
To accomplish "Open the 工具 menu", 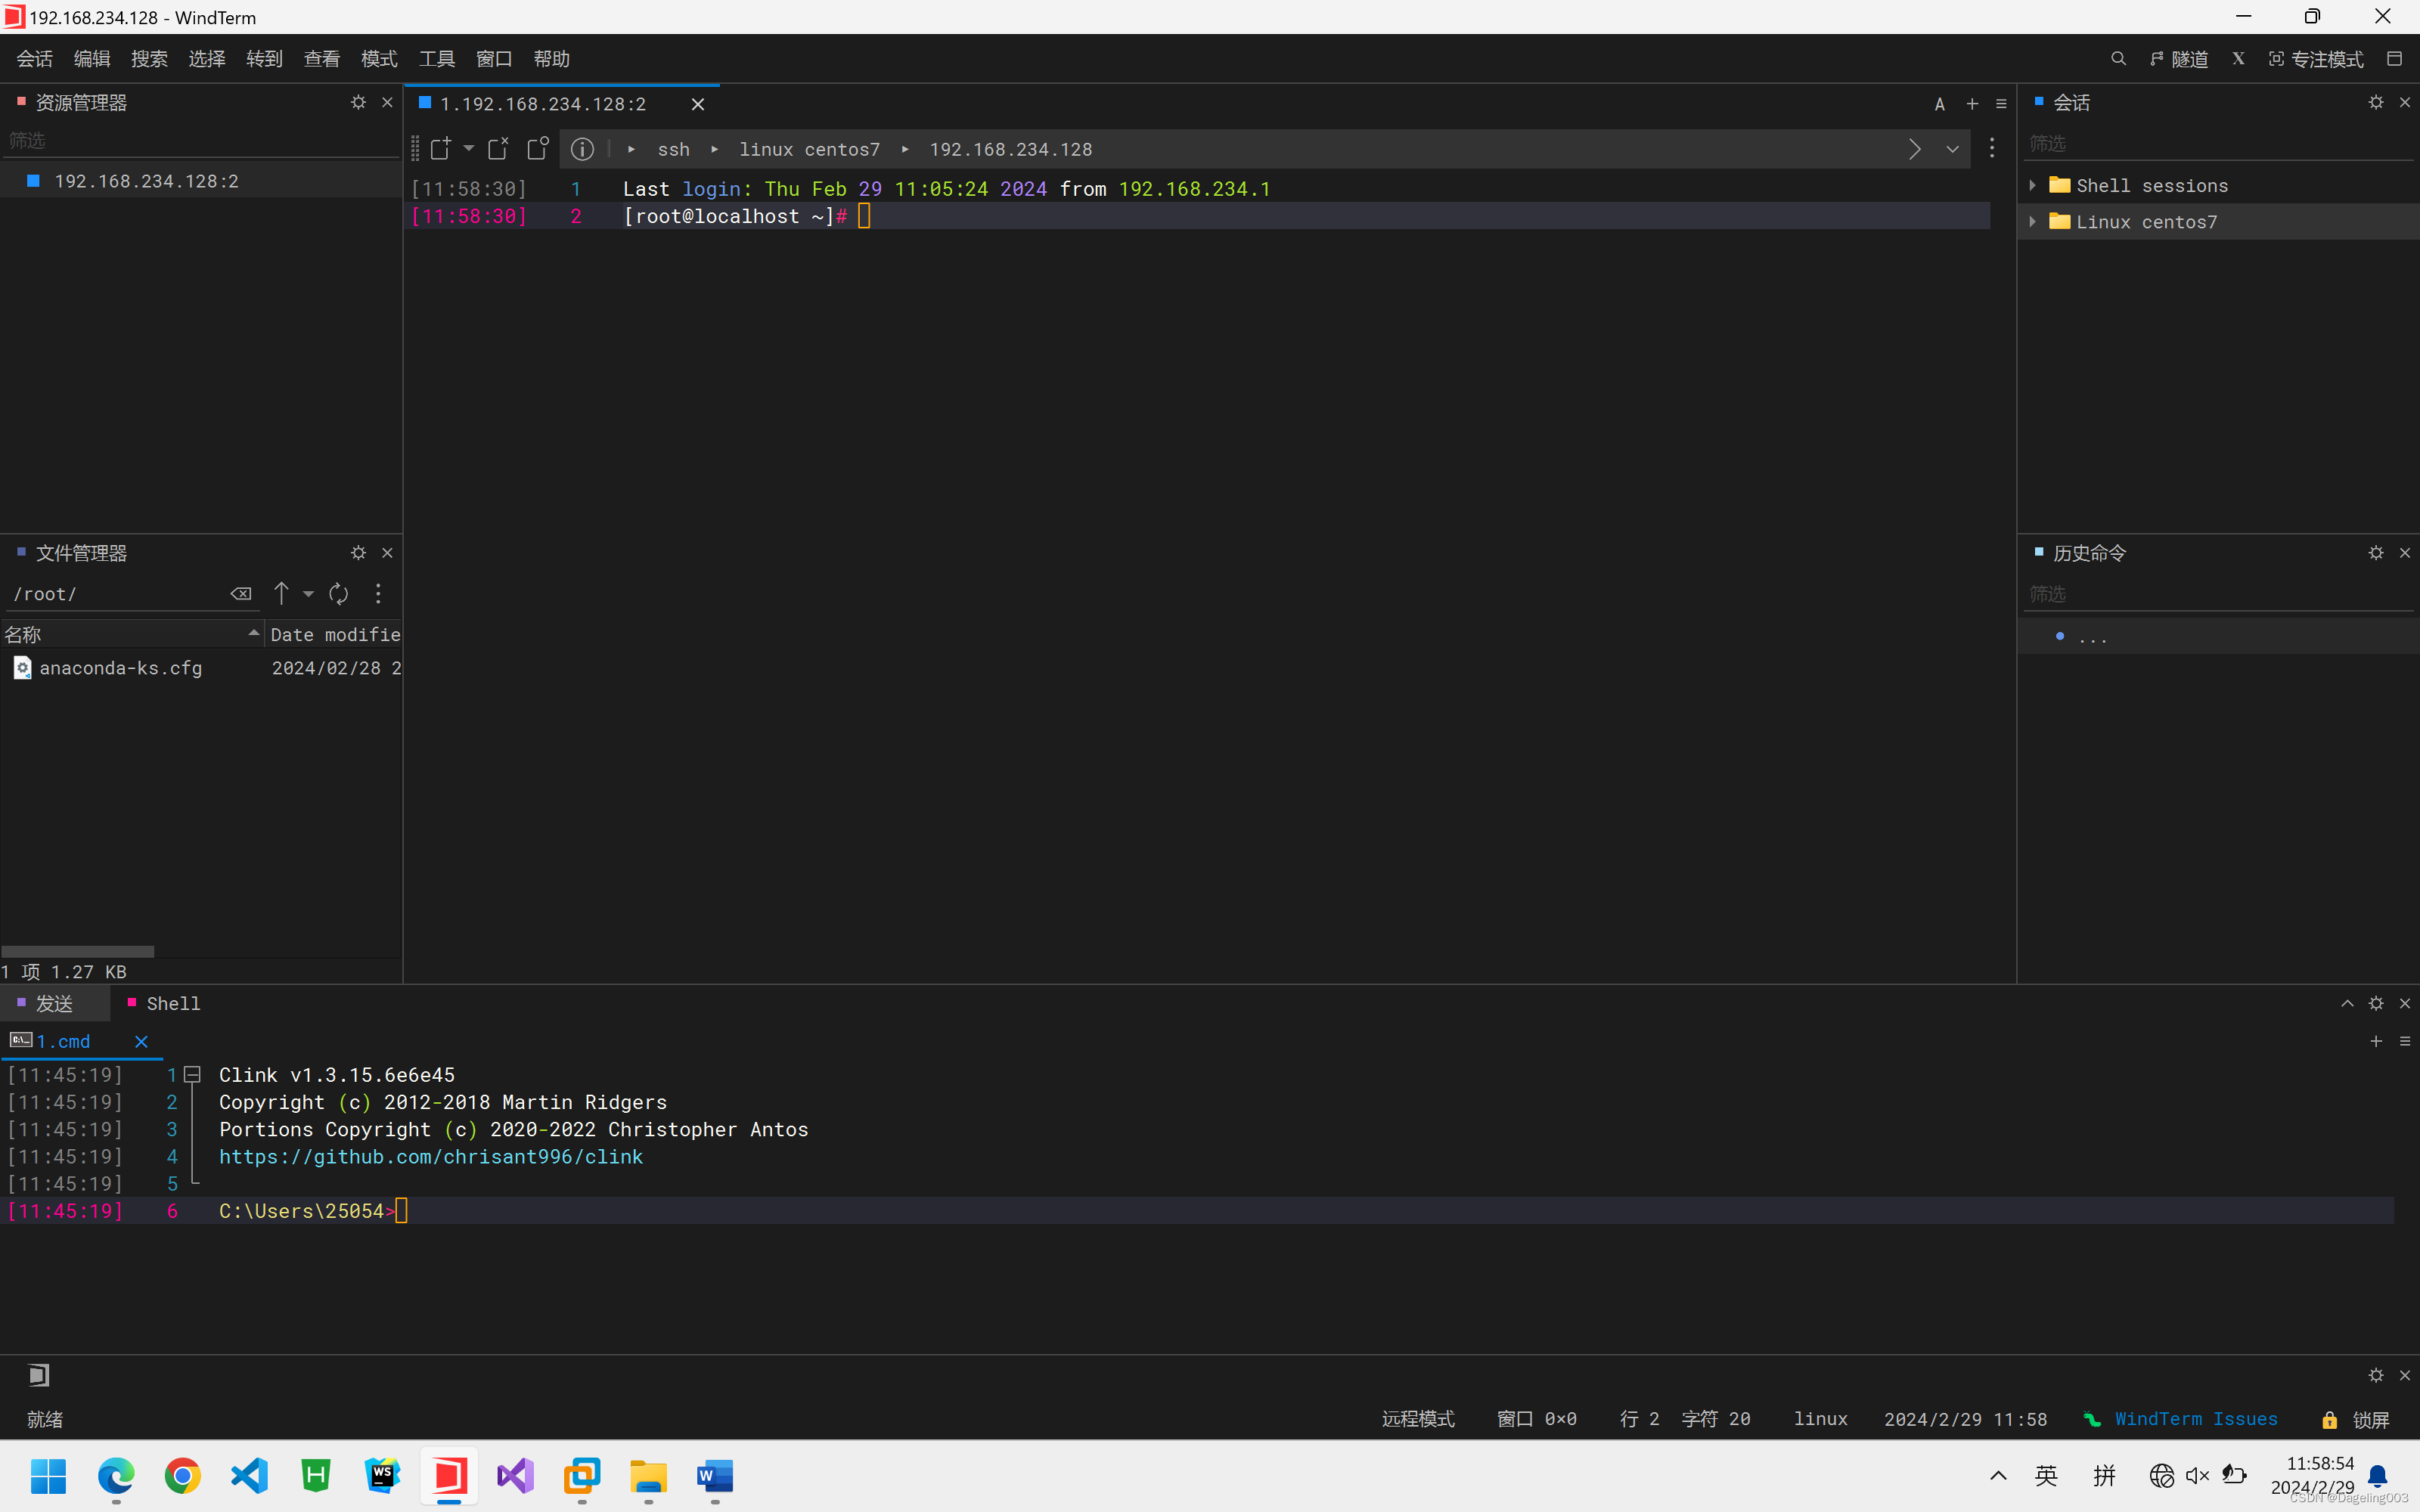I will point(436,59).
